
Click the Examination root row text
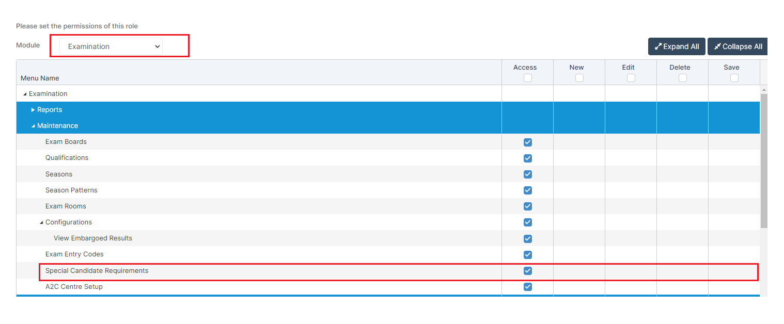48,94
